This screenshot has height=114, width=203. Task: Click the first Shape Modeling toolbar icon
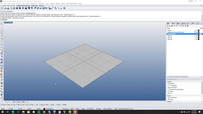coord(2,8)
